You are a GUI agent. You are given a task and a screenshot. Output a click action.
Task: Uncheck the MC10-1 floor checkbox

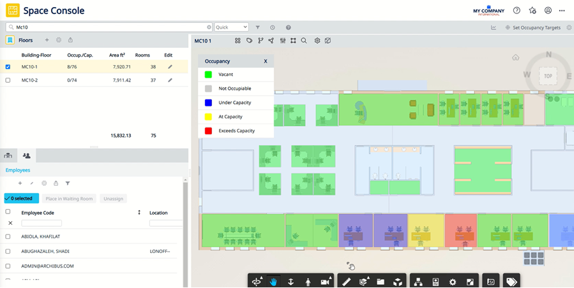coord(8,67)
